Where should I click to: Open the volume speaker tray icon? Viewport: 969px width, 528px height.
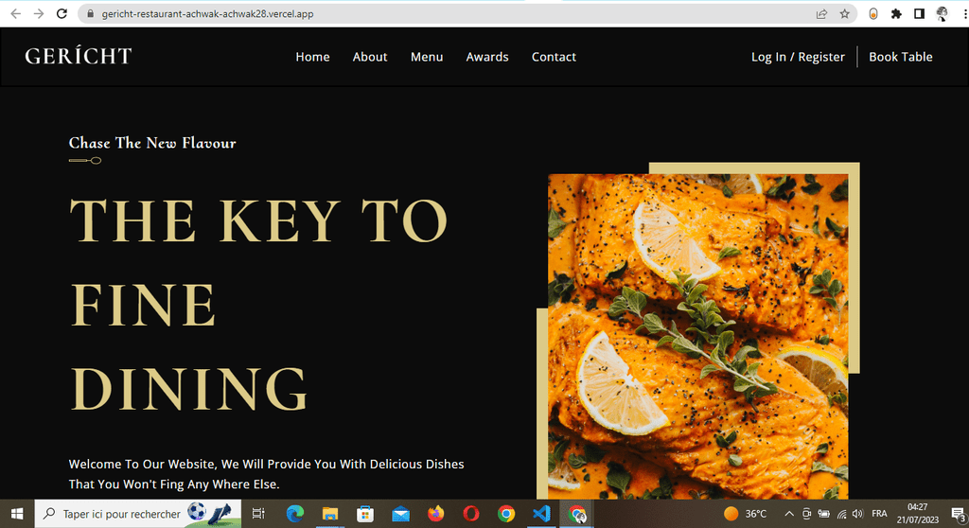pos(857,514)
